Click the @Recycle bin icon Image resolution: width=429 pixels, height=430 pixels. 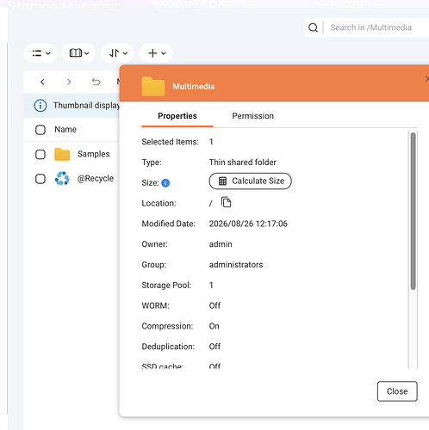(62, 178)
